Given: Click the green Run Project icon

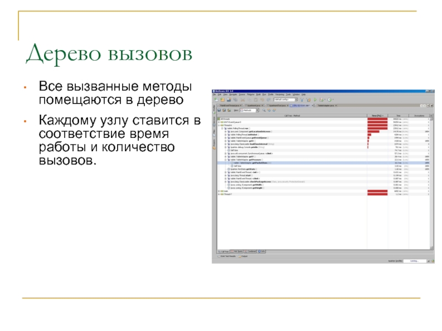Looking at the screenshot, I should (x=315, y=100).
